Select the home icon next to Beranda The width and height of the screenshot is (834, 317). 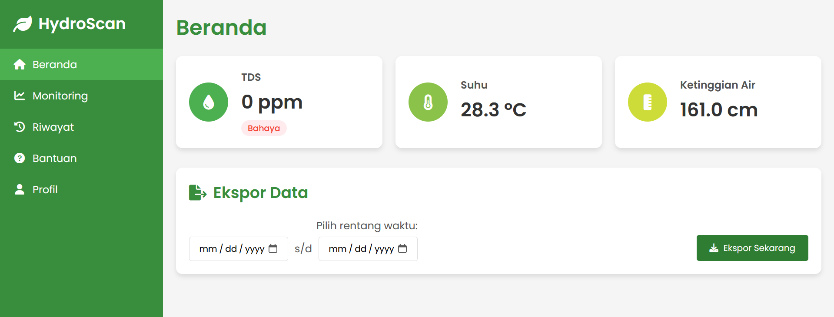click(20, 64)
